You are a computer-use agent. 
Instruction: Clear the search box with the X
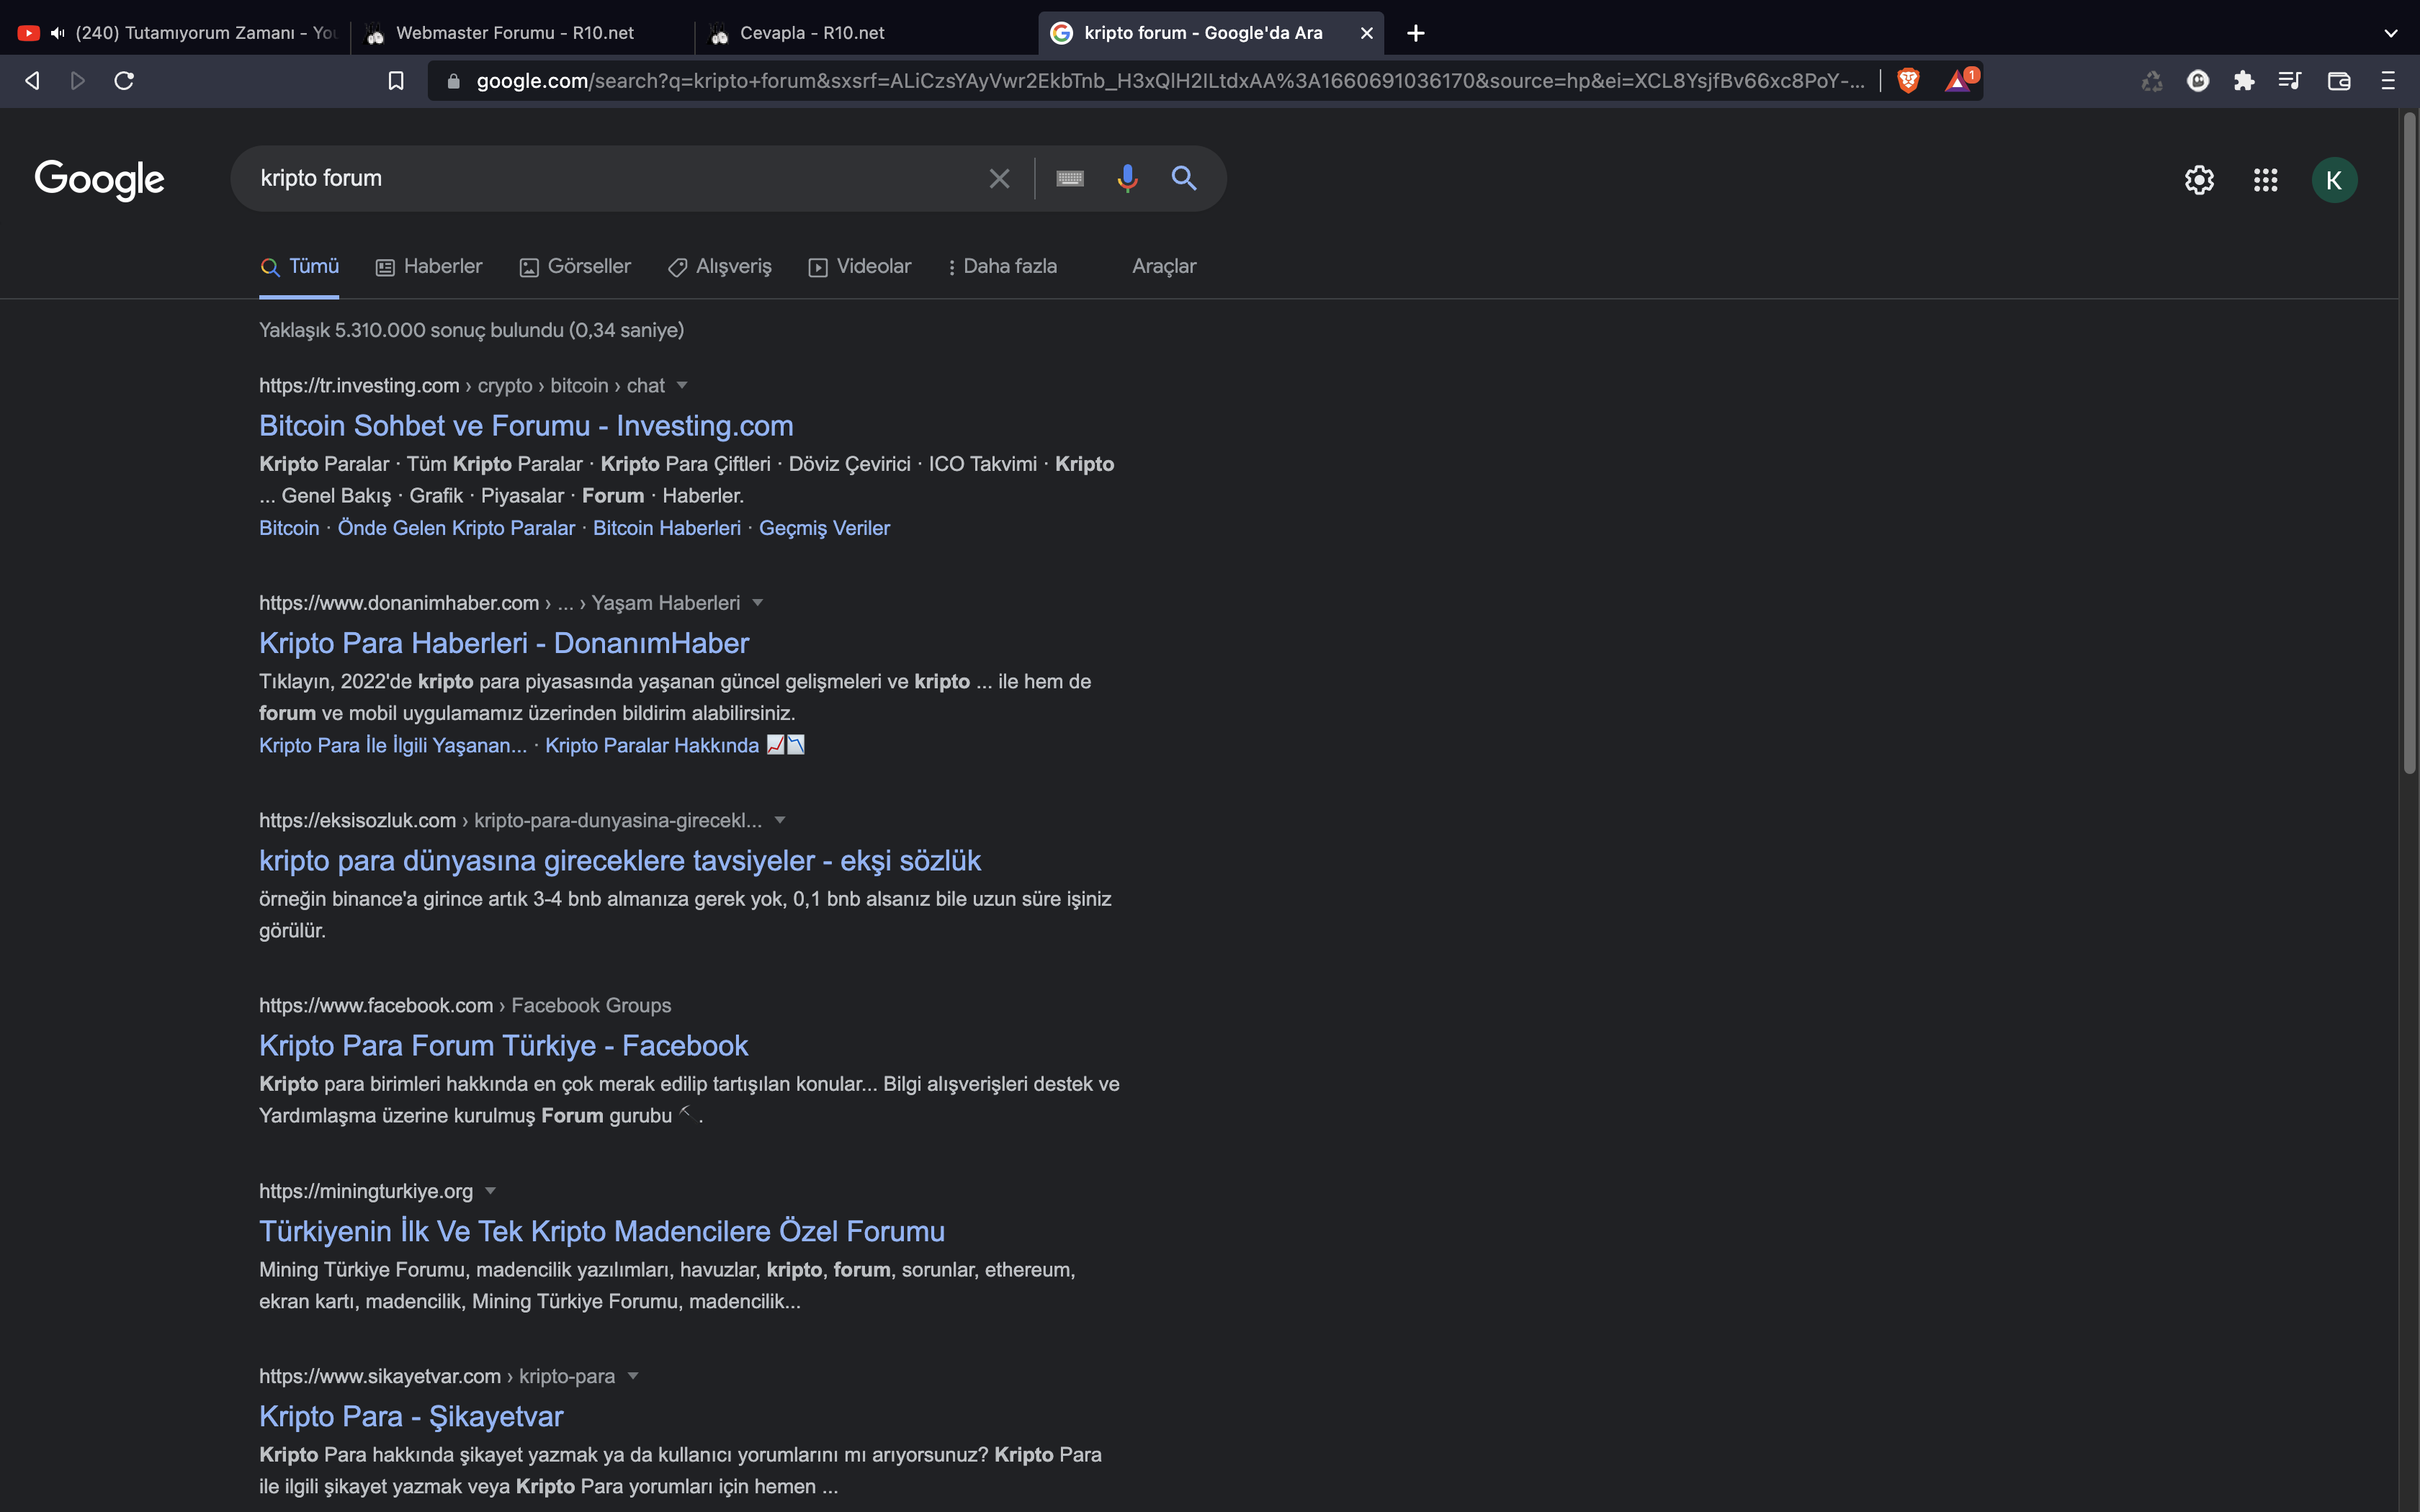point(999,179)
